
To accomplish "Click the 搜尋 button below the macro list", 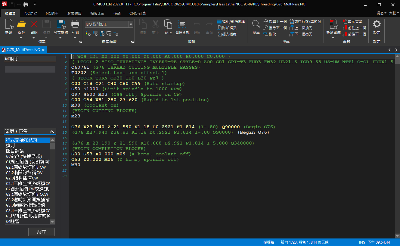I will pyautogui.click(x=42, y=232).
